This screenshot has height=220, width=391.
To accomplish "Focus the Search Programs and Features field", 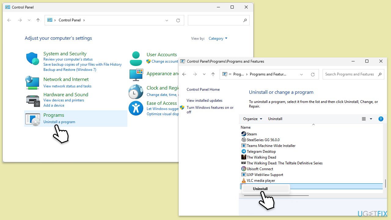I will pyautogui.click(x=349, y=74).
